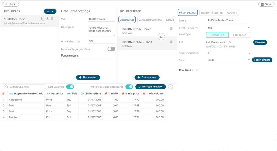Open the Excel File Source dropdown

click(x=229, y=28)
